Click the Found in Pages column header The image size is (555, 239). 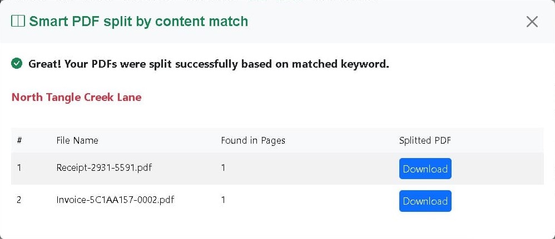(253, 140)
